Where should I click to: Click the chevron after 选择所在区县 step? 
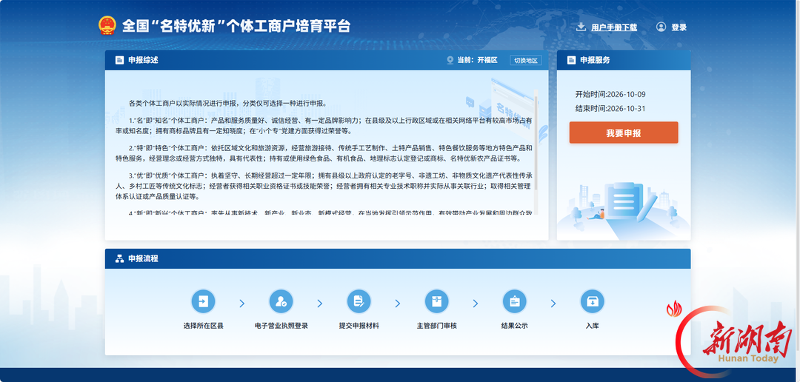coord(242,304)
